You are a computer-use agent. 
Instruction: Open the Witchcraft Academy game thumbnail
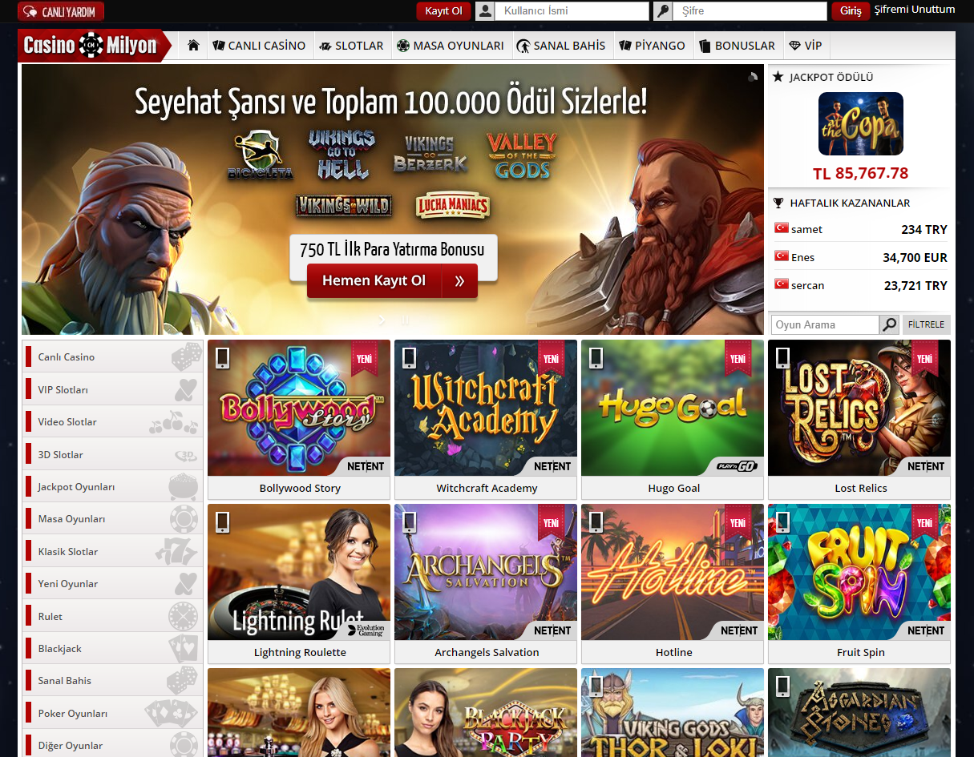[486, 408]
